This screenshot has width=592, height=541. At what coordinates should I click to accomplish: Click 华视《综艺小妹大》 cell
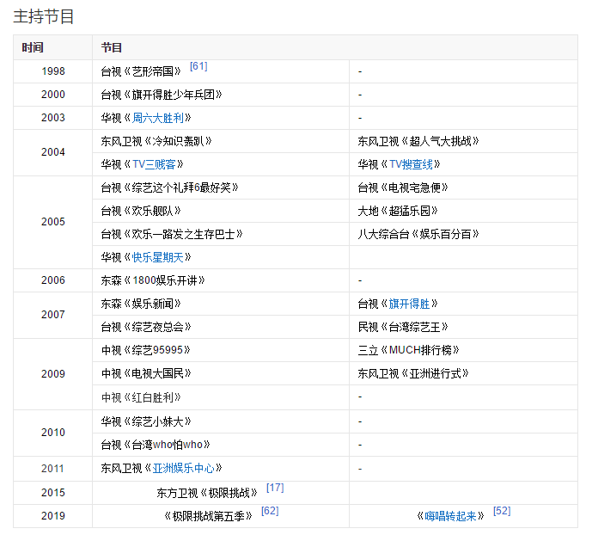[x=221, y=421]
